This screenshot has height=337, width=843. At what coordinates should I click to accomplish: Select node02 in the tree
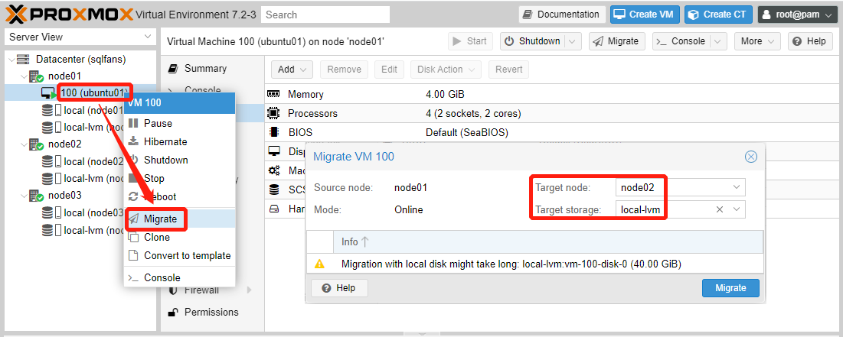point(64,144)
